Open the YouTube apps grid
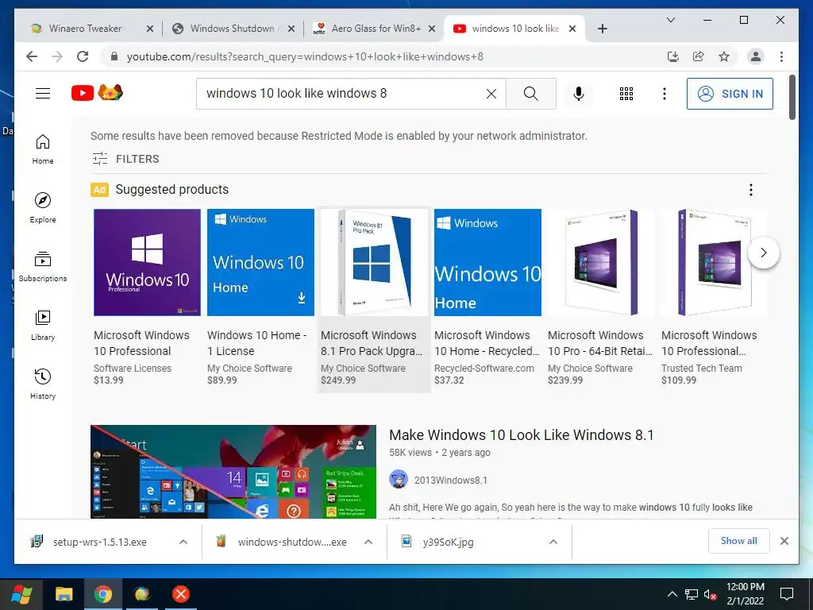813x610 pixels. pos(626,94)
